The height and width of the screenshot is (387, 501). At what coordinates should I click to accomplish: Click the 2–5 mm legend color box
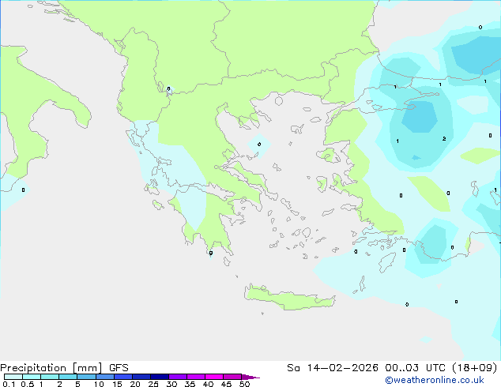68,377
